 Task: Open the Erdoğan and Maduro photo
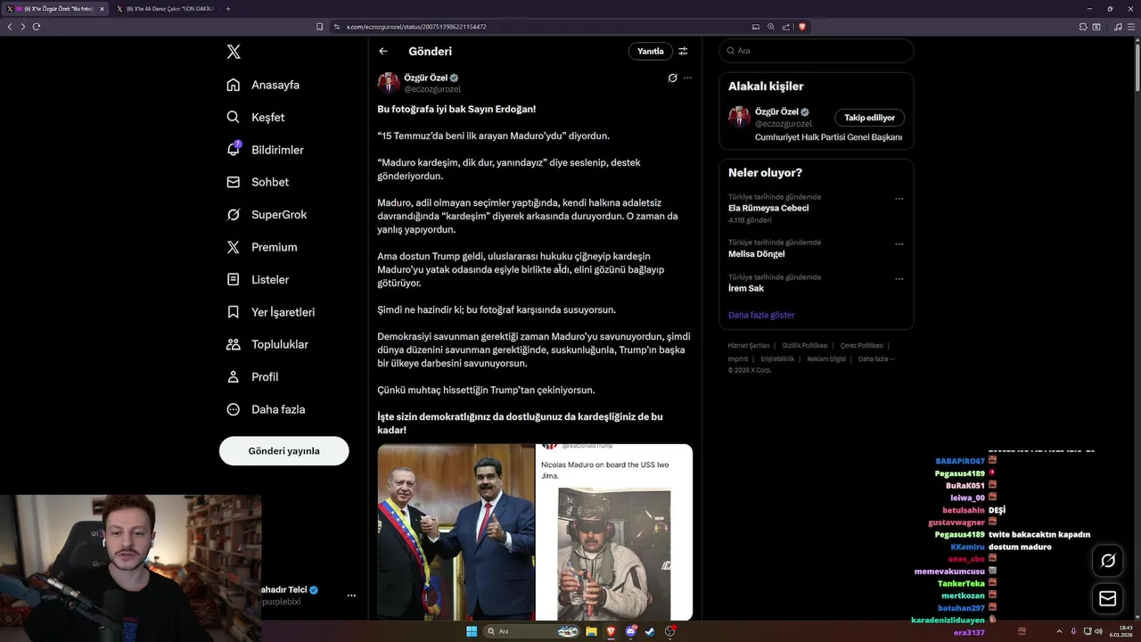456,532
